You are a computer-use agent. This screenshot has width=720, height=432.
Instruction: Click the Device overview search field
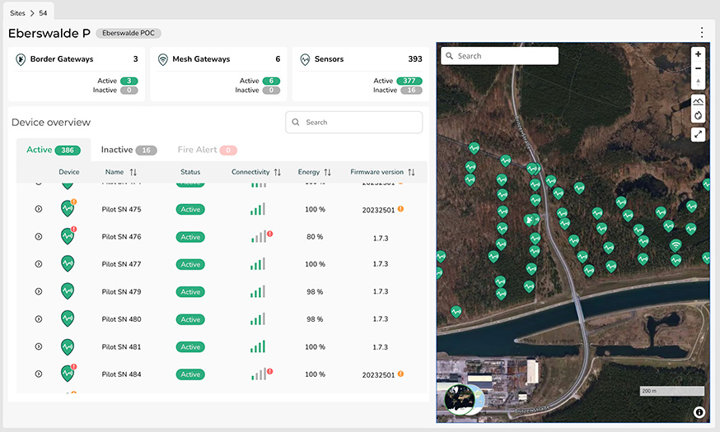tap(353, 123)
